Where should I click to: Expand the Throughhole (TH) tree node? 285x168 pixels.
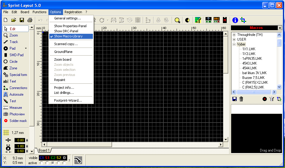(x=234, y=35)
